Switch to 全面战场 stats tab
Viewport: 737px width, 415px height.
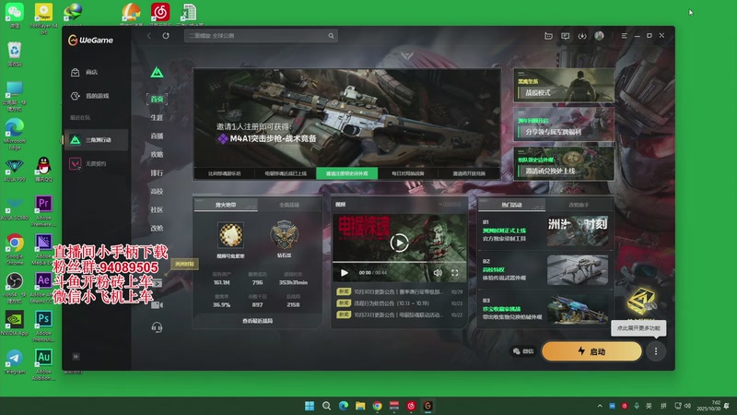289,205
